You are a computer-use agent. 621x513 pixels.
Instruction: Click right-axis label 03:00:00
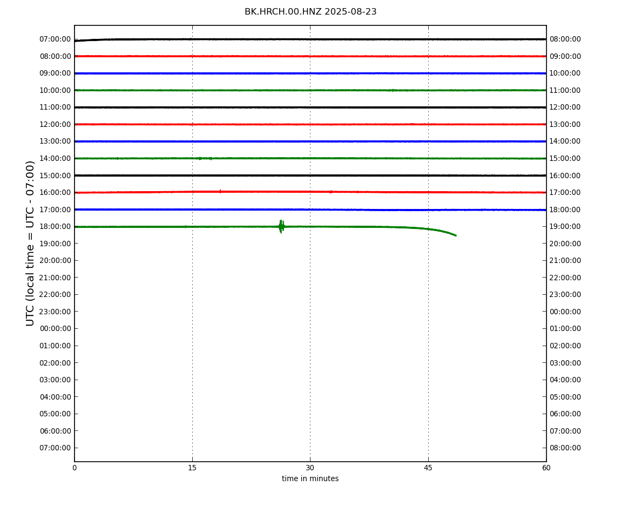[565, 363]
